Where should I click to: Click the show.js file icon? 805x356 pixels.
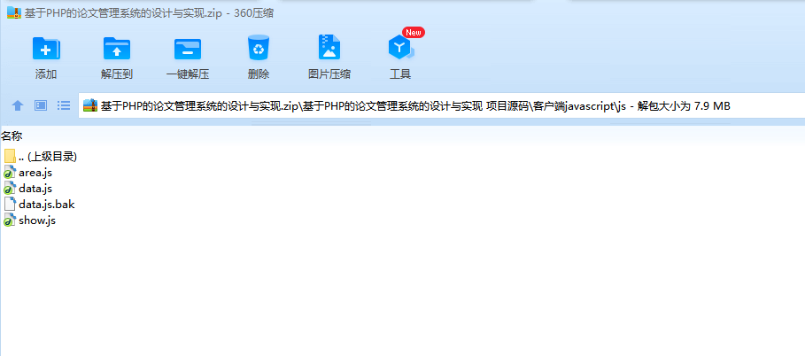(x=10, y=221)
